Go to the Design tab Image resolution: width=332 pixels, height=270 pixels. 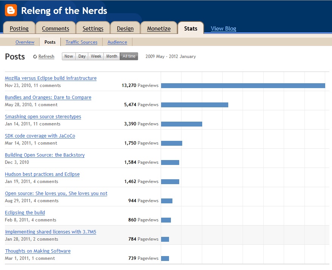[x=125, y=29]
